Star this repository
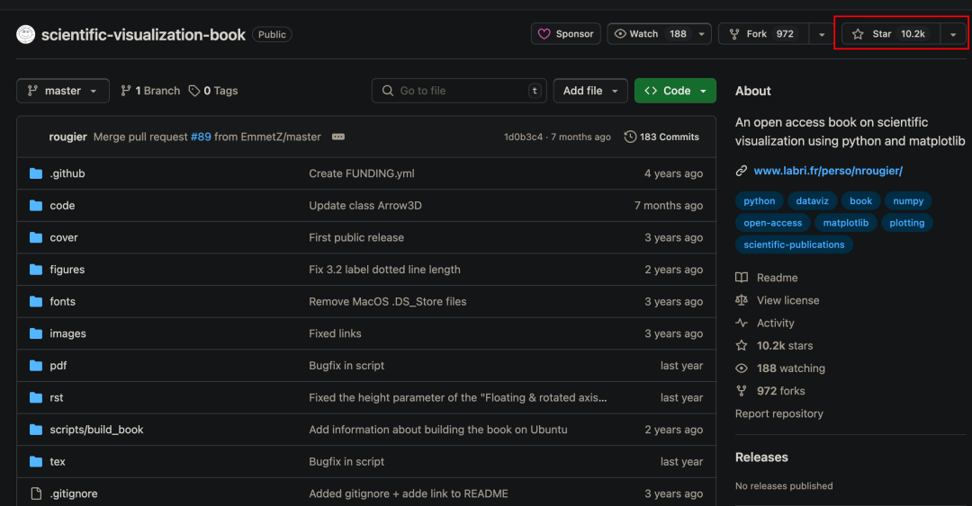The image size is (972, 506). click(889, 34)
